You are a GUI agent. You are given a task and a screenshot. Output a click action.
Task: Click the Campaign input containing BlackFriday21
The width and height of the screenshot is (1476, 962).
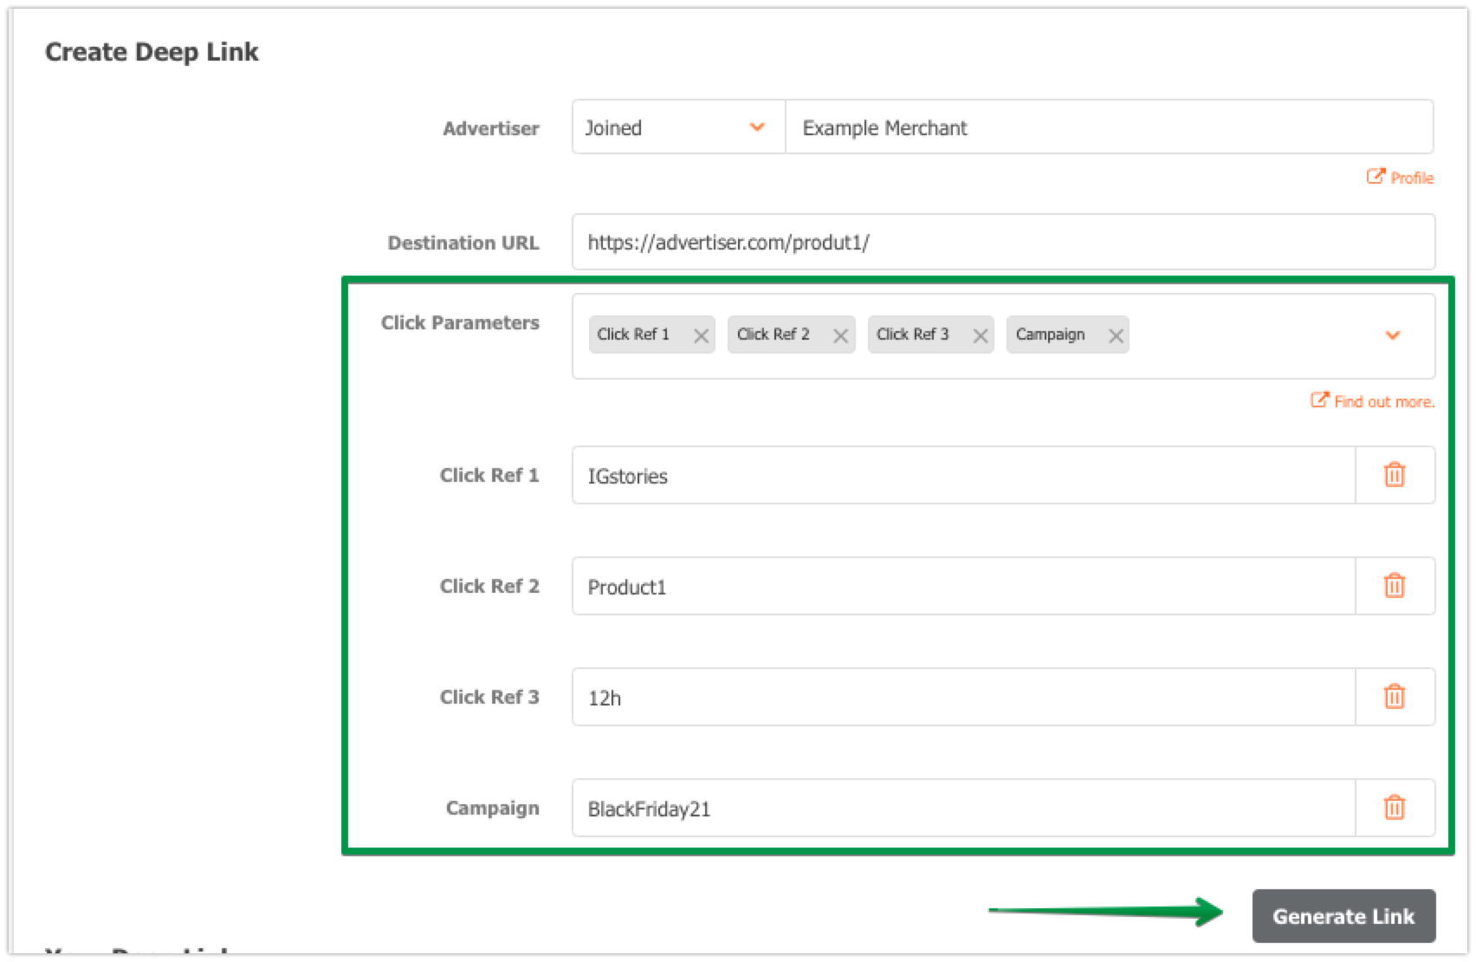pos(961,809)
